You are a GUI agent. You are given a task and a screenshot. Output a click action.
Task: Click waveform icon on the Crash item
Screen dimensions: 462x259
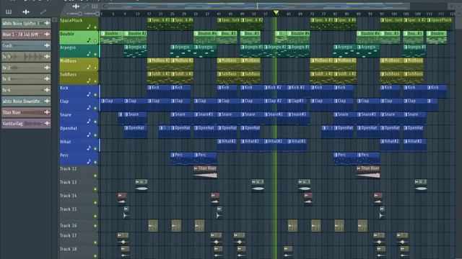47,45
